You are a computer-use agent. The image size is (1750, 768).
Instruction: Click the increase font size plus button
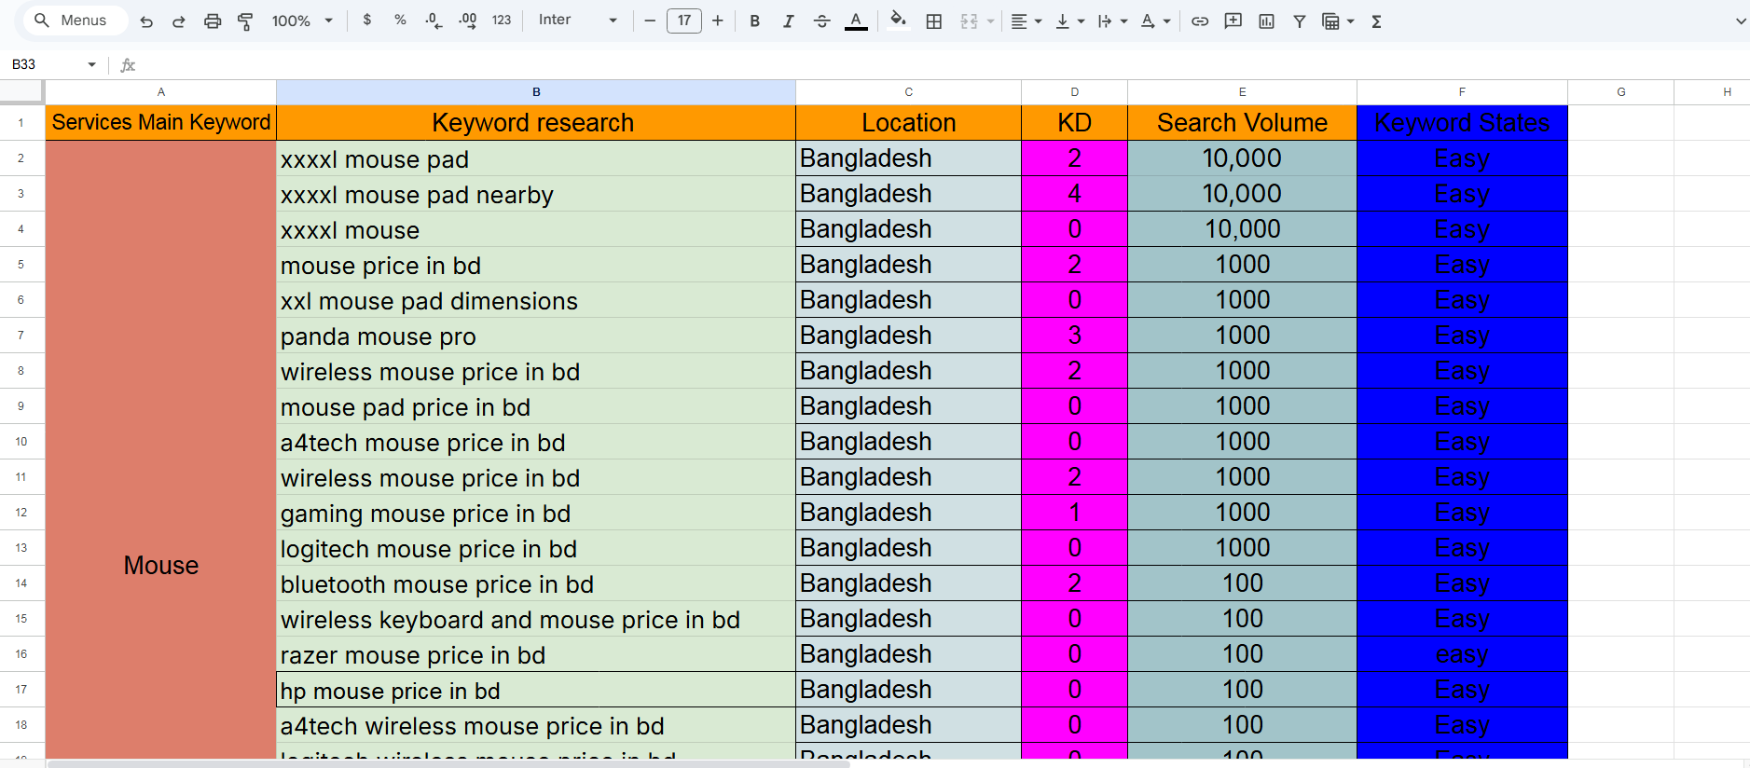tap(717, 21)
